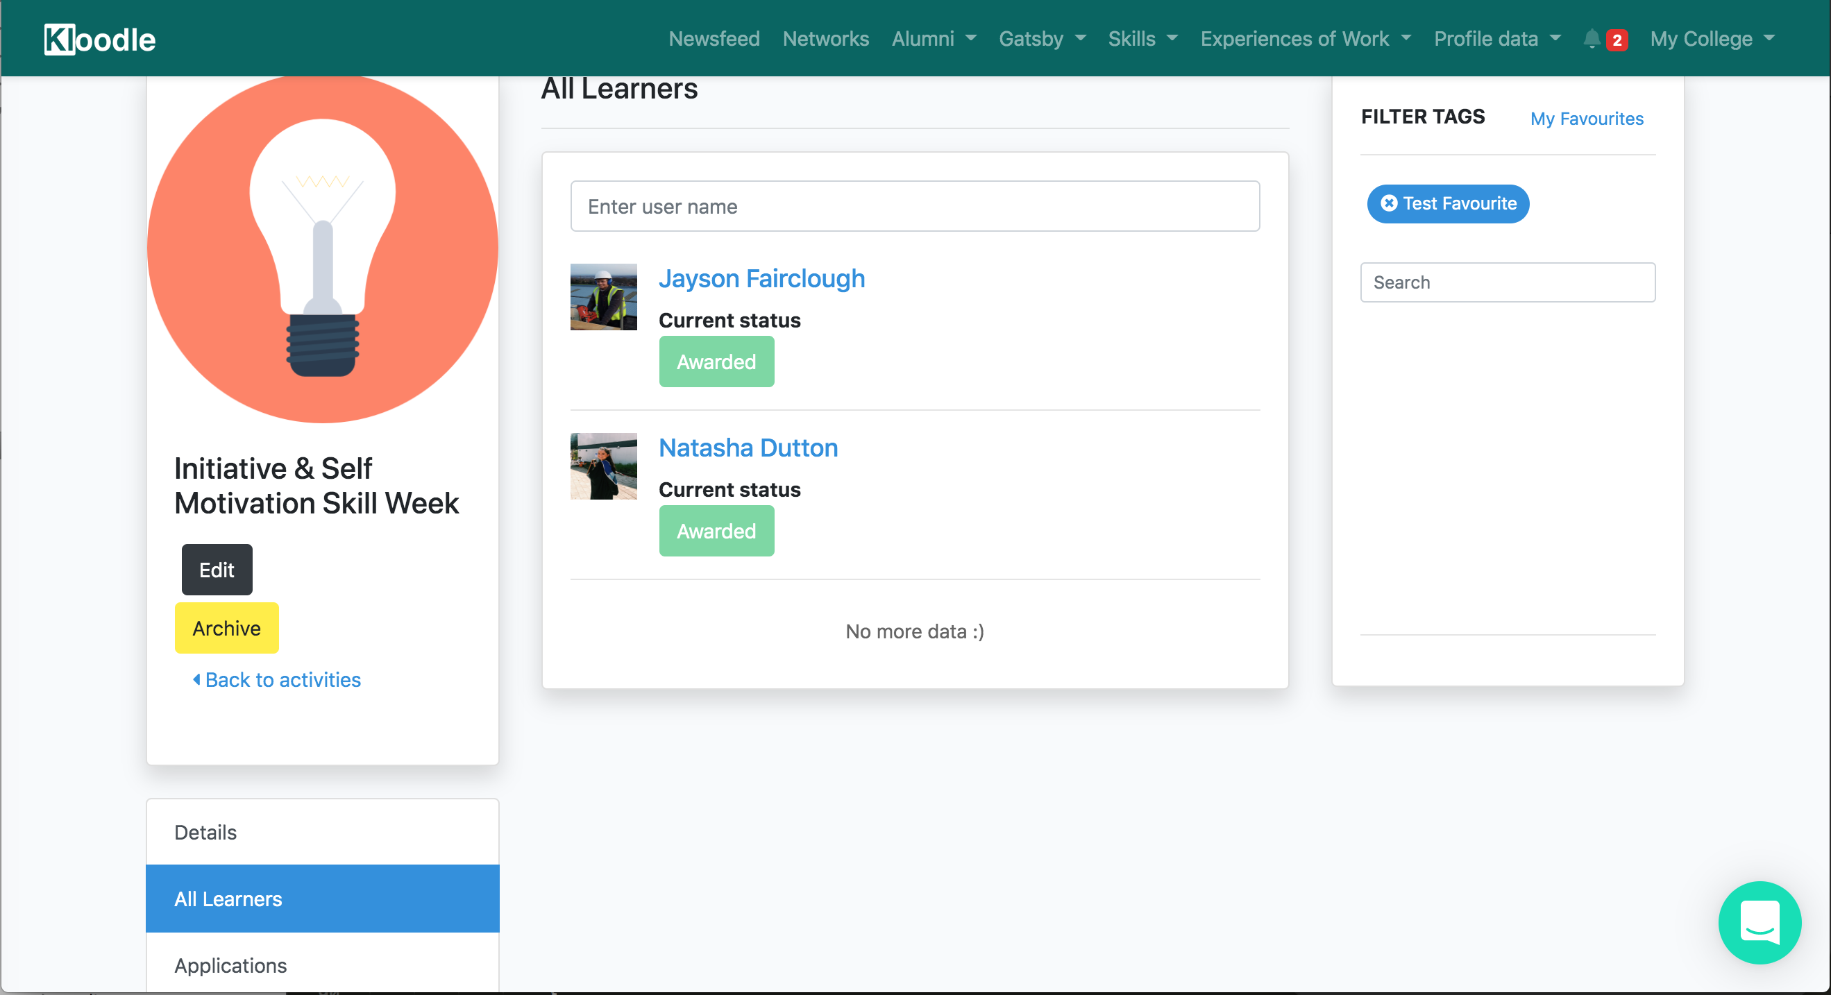Open Jayson Fairclough's profile photo
The height and width of the screenshot is (995, 1831).
click(x=603, y=297)
